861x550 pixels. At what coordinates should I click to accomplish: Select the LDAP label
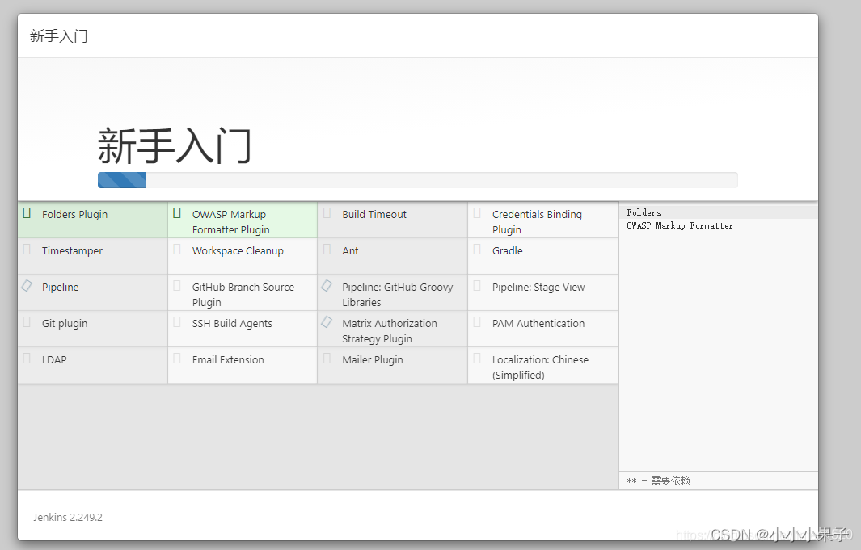54,359
